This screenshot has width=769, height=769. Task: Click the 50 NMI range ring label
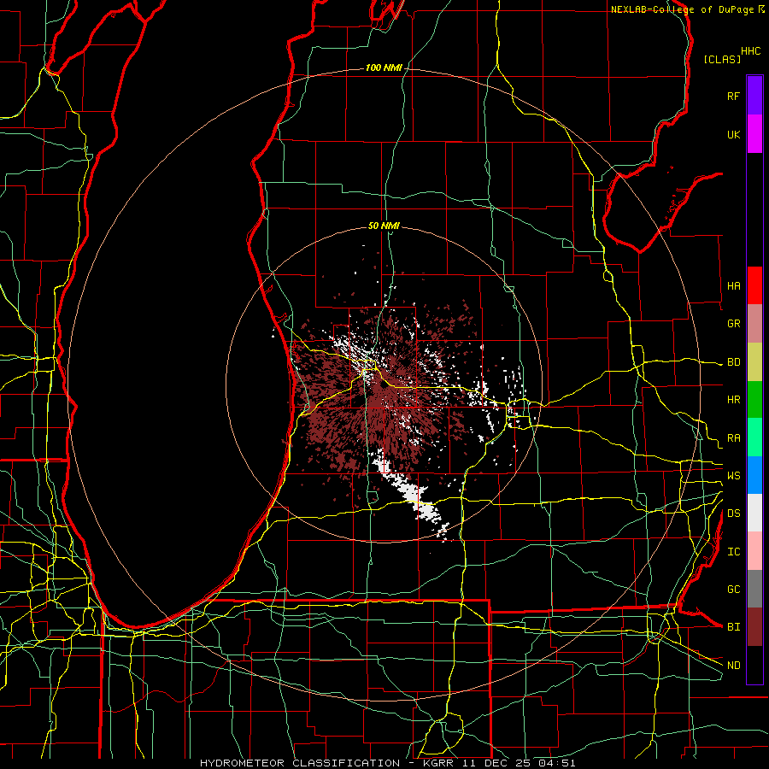(384, 226)
